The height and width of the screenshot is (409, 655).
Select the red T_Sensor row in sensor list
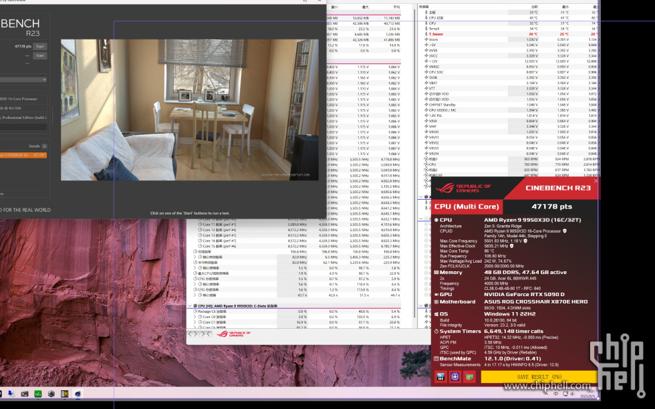511,34
